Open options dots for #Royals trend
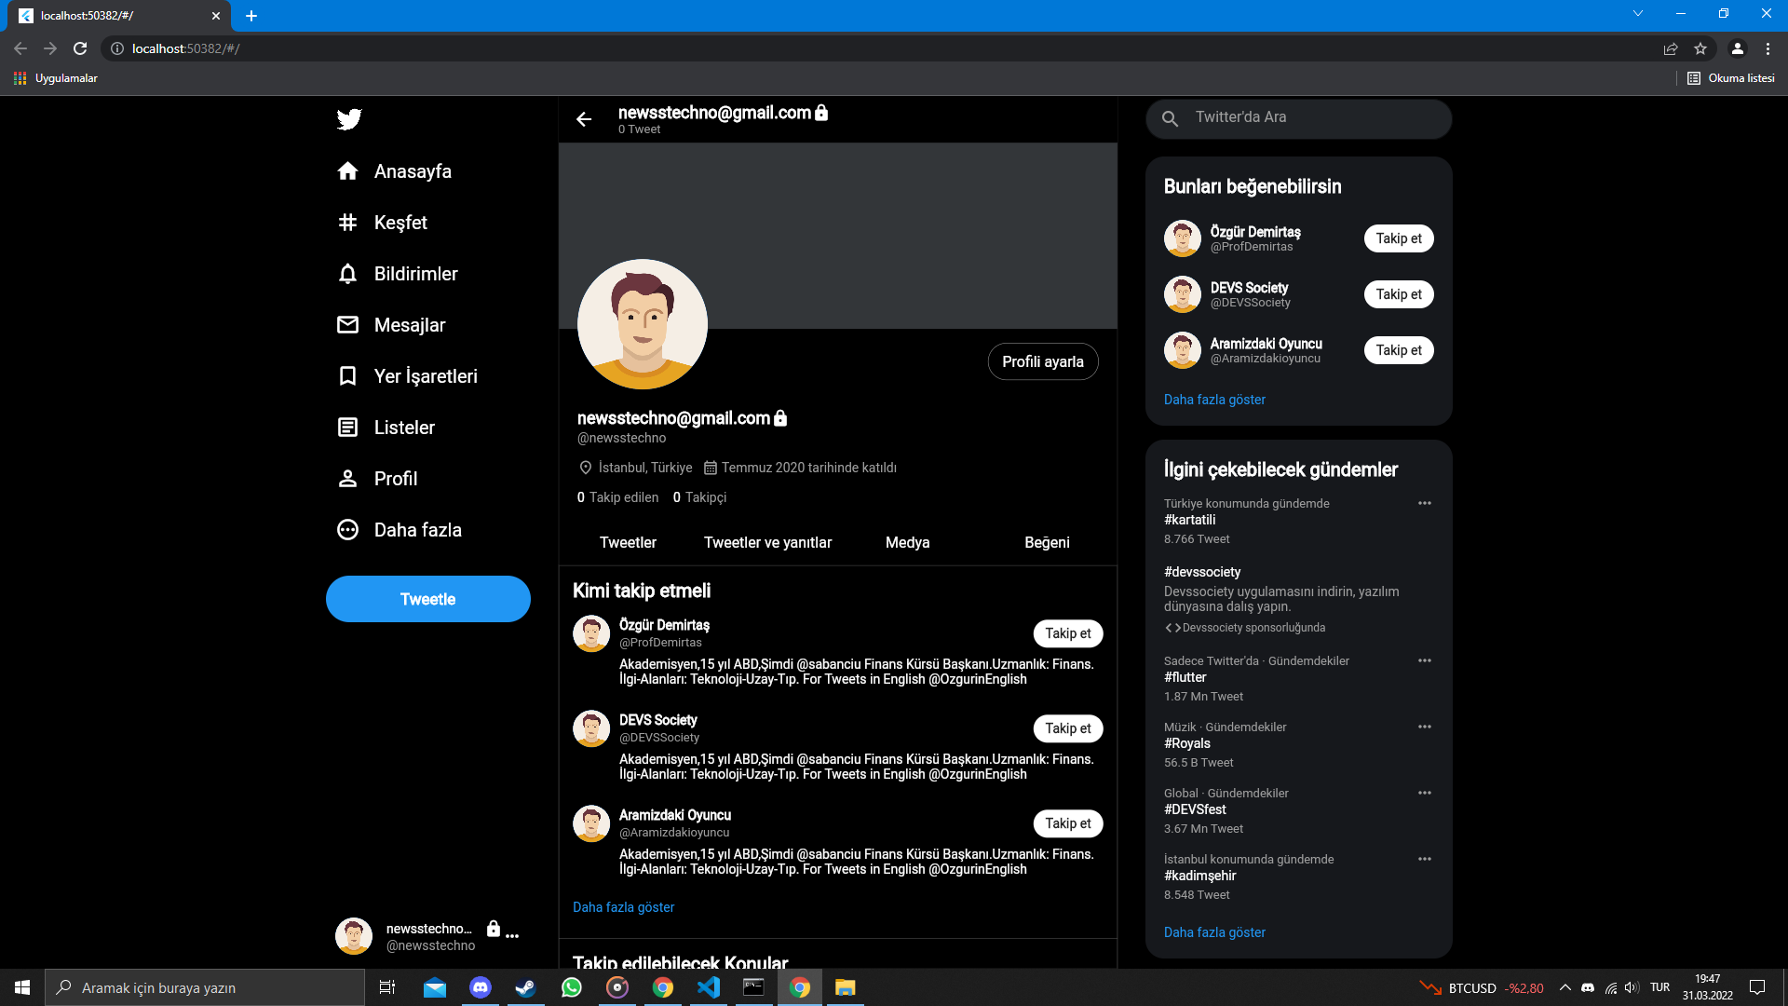Image resolution: width=1788 pixels, height=1006 pixels. click(1425, 727)
